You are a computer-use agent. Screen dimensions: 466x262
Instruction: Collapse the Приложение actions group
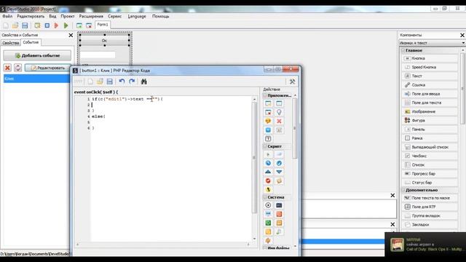[265, 95]
